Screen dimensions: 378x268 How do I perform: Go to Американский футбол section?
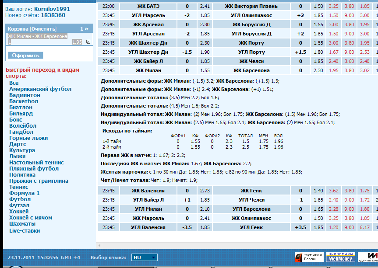click(40, 89)
